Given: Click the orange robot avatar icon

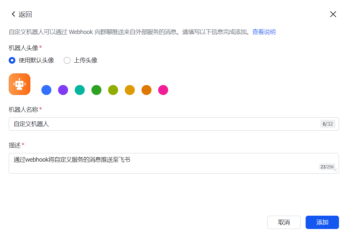Looking at the screenshot, I should pos(19,84).
